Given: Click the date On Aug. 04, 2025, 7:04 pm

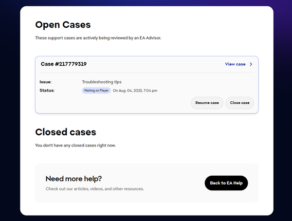Looking at the screenshot, I should tap(135, 91).
